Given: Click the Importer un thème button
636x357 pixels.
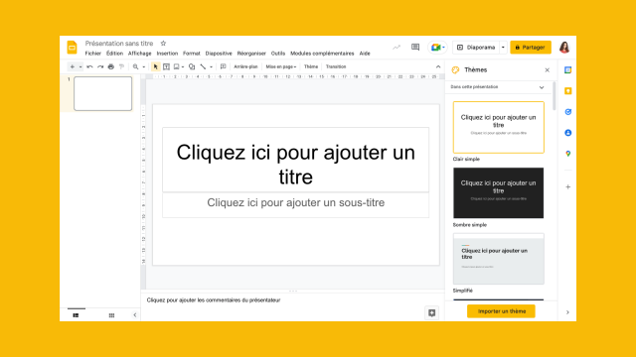Looking at the screenshot, I should [501, 311].
